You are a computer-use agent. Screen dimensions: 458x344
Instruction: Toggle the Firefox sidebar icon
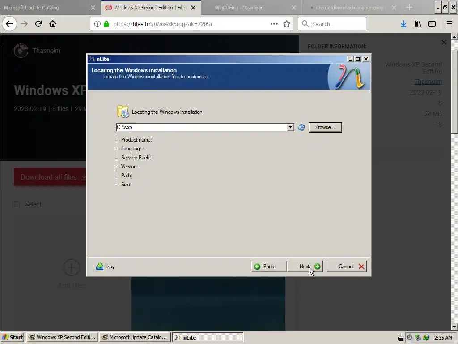[432, 24]
